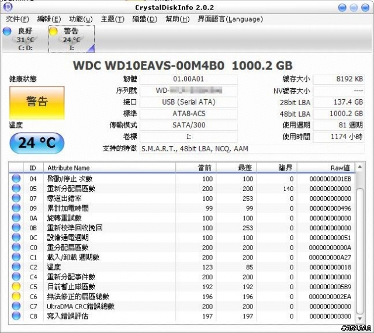Select the 無法修正的扇區總數 attribute name

point(78,297)
